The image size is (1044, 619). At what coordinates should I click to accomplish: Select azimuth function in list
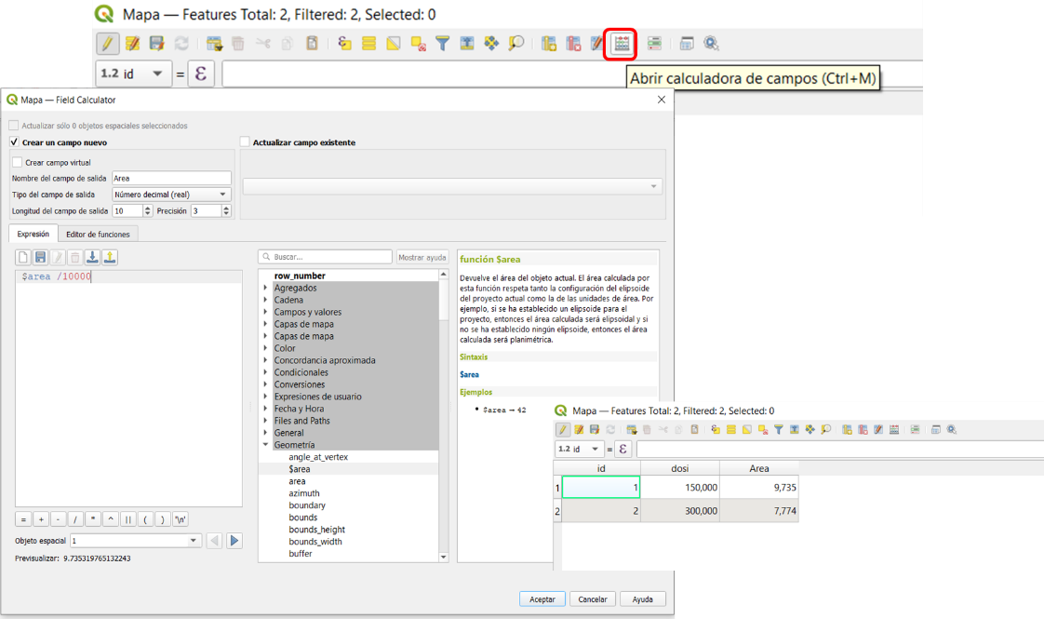click(304, 493)
